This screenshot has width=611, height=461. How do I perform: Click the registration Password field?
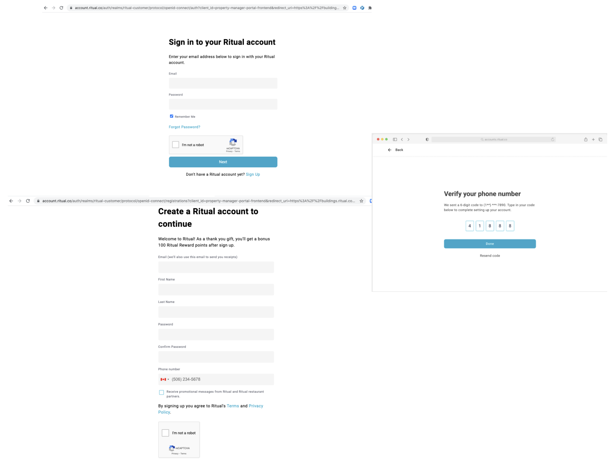pyautogui.click(x=216, y=334)
